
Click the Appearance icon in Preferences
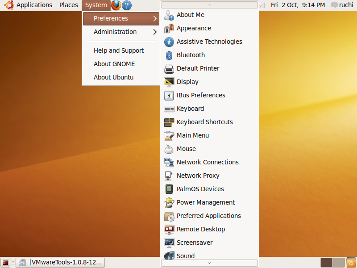(169, 29)
